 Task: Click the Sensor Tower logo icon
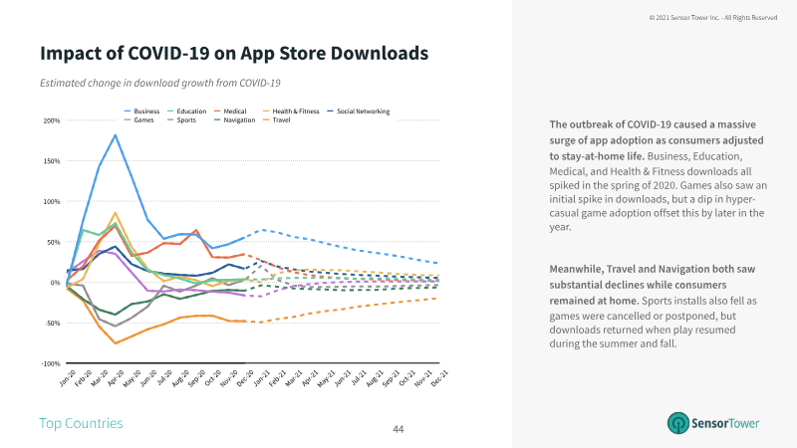[680, 422]
